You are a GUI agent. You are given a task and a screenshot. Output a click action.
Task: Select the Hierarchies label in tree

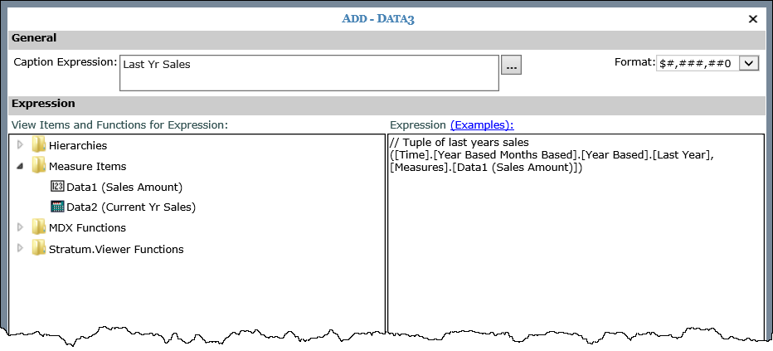pyautogui.click(x=78, y=145)
